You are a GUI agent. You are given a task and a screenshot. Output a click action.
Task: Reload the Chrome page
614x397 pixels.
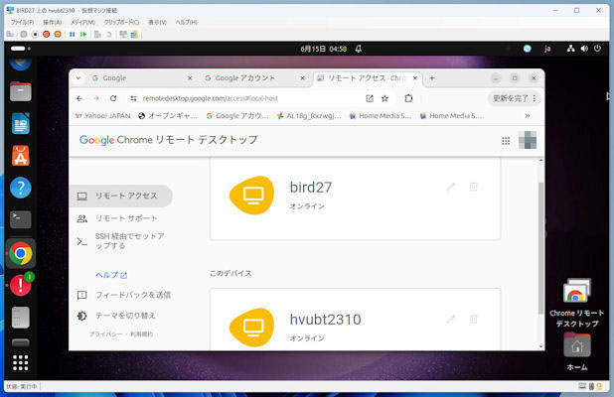(x=113, y=98)
